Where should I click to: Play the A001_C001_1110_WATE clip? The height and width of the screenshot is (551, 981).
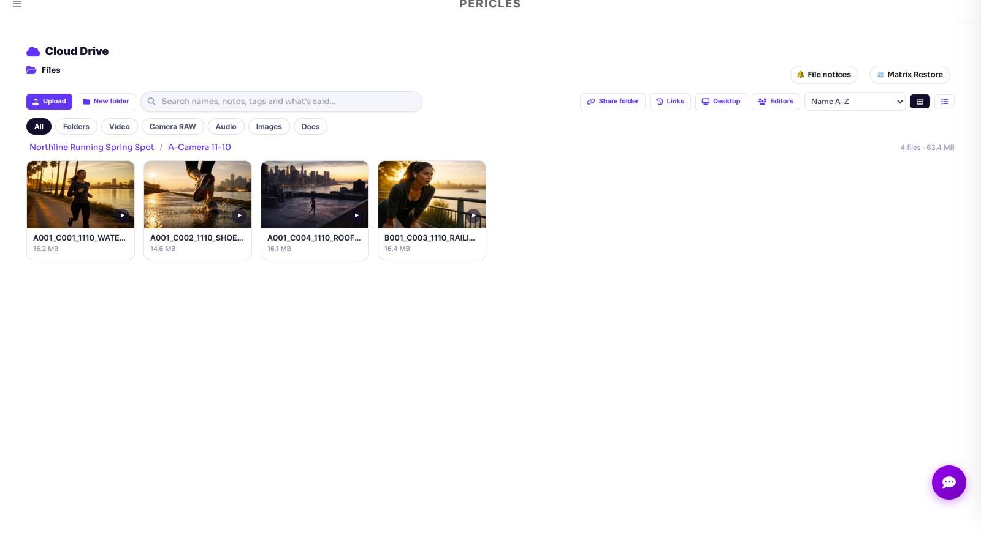(x=122, y=216)
